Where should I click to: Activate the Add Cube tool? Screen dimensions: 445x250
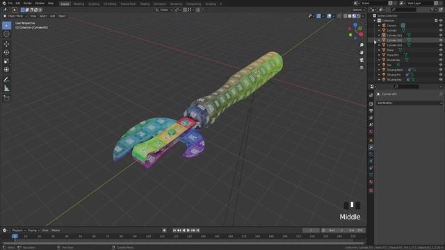[x=6, y=99]
